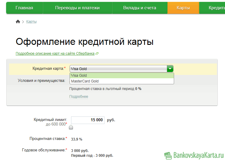Open Подробное описание карт на сайте Сбербанка
225x161 pixels.
click(55, 54)
